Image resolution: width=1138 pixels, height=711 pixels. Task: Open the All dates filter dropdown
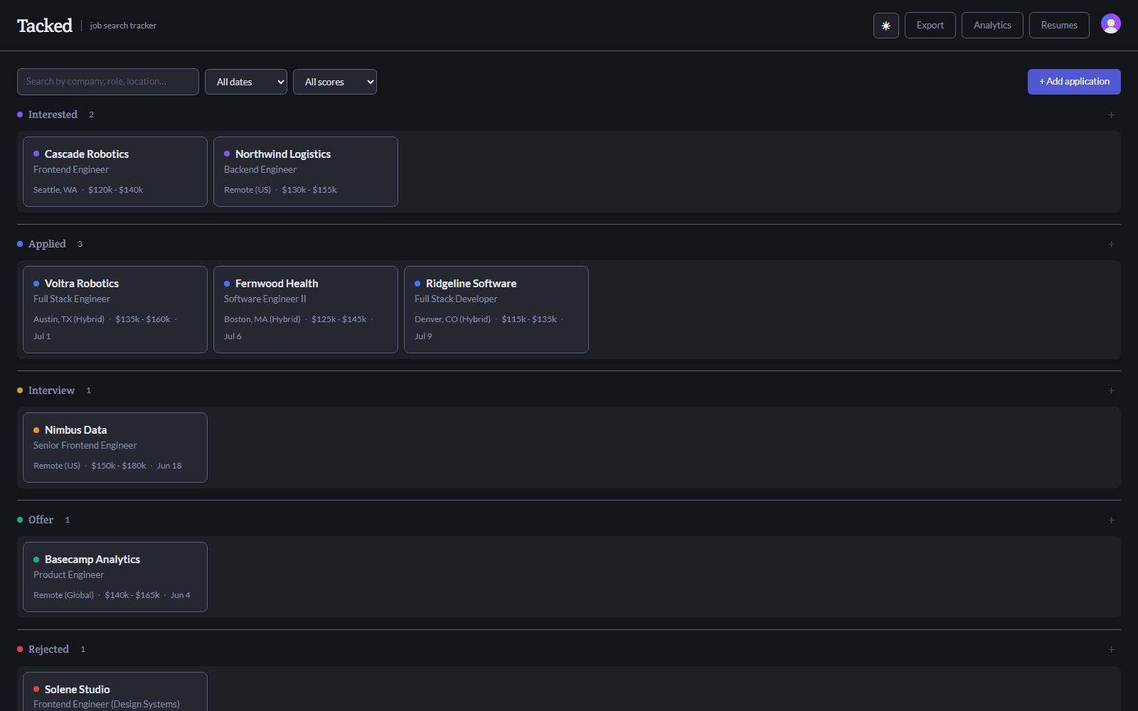click(x=246, y=82)
